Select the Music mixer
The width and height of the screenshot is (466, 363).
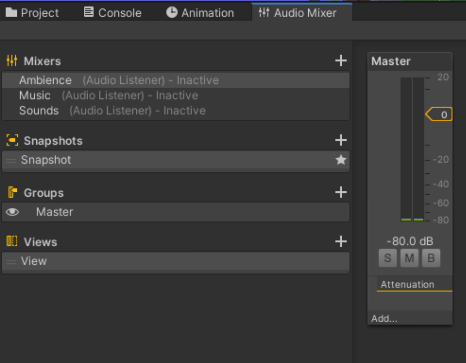35,95
